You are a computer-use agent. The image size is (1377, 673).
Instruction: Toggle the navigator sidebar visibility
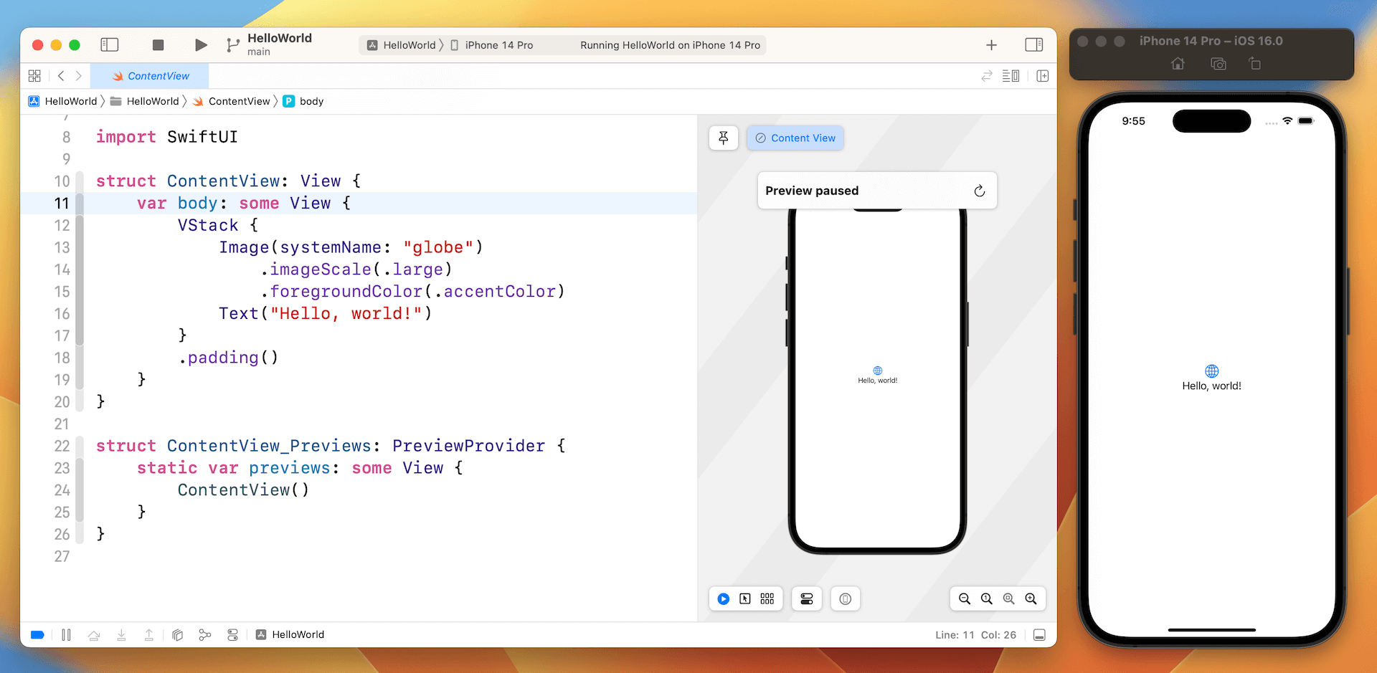(110, 44)
